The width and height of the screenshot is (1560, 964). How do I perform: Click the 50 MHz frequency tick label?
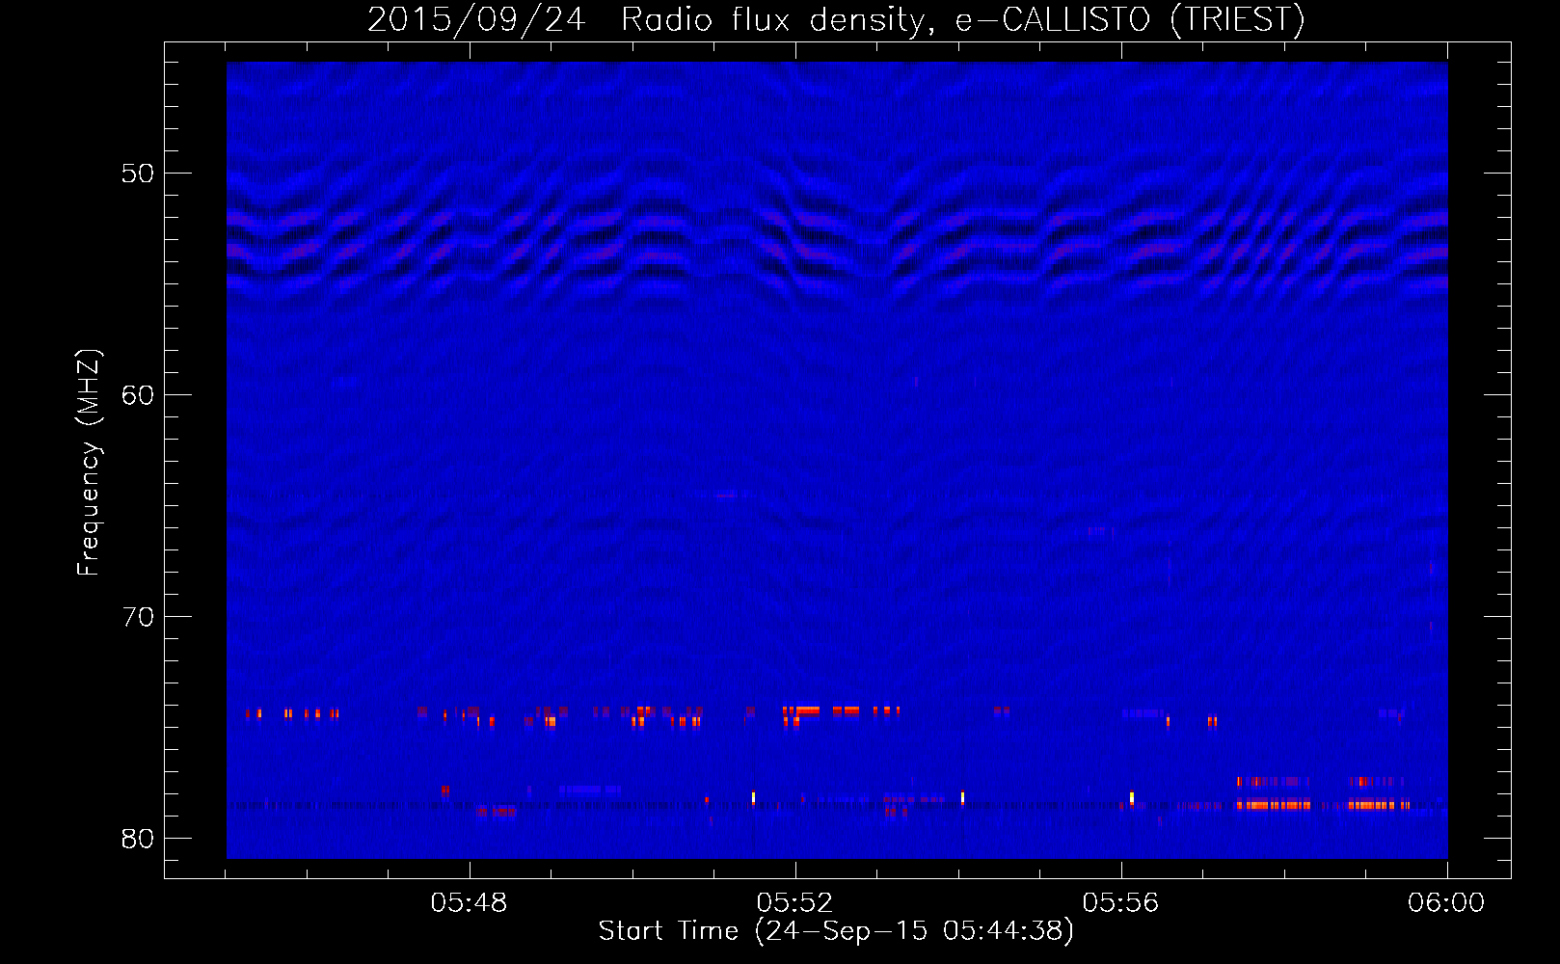pyautogui.click(x=138, y=174)
